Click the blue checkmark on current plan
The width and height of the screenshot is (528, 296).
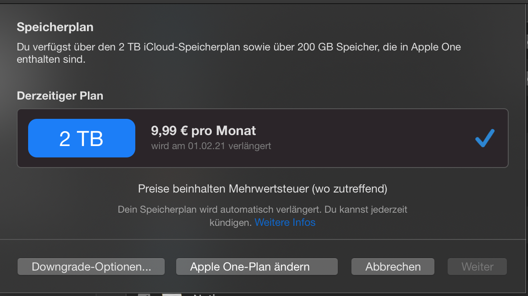pos(485,138)
